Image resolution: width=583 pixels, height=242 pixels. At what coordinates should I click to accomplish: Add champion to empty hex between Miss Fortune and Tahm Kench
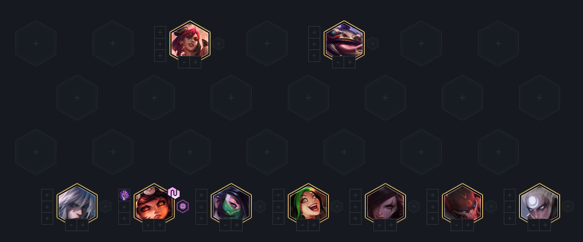point(267,43)
